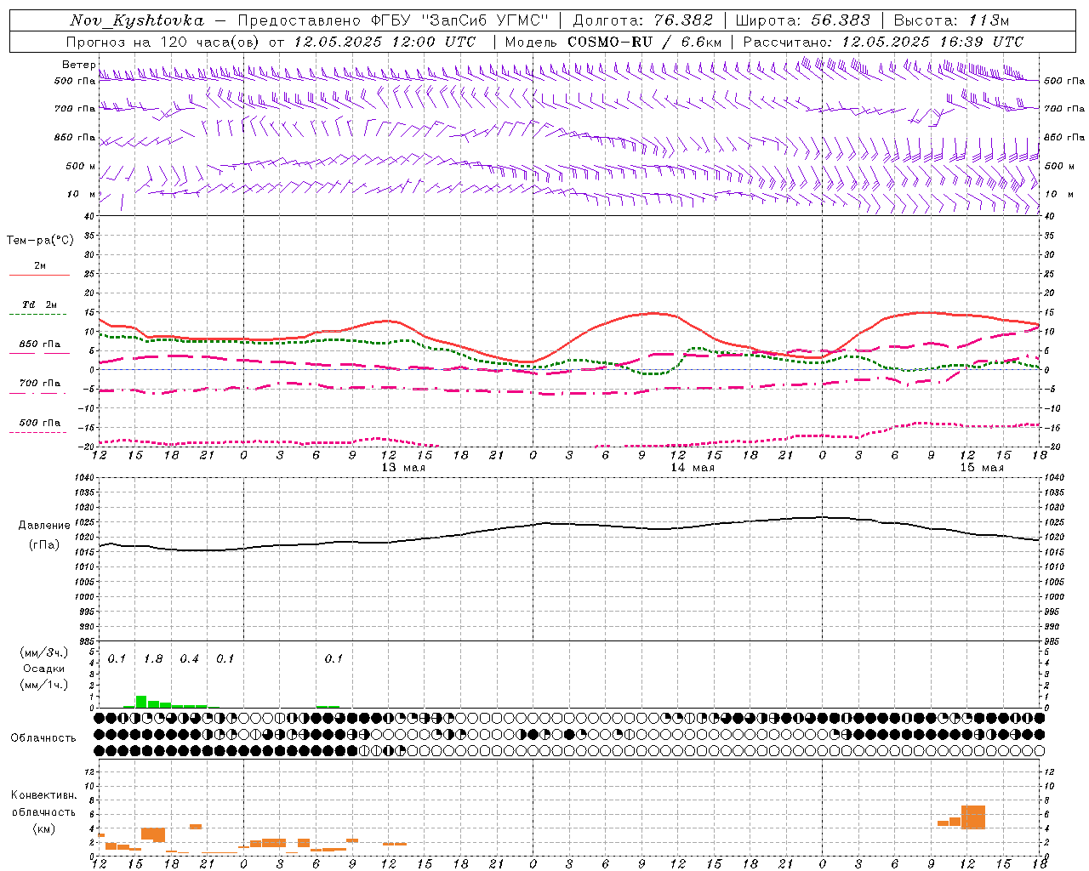Select the (мм/3ч.) precipitation unit label
This screenshot has width=1089, height=871.
click(44, 653)
